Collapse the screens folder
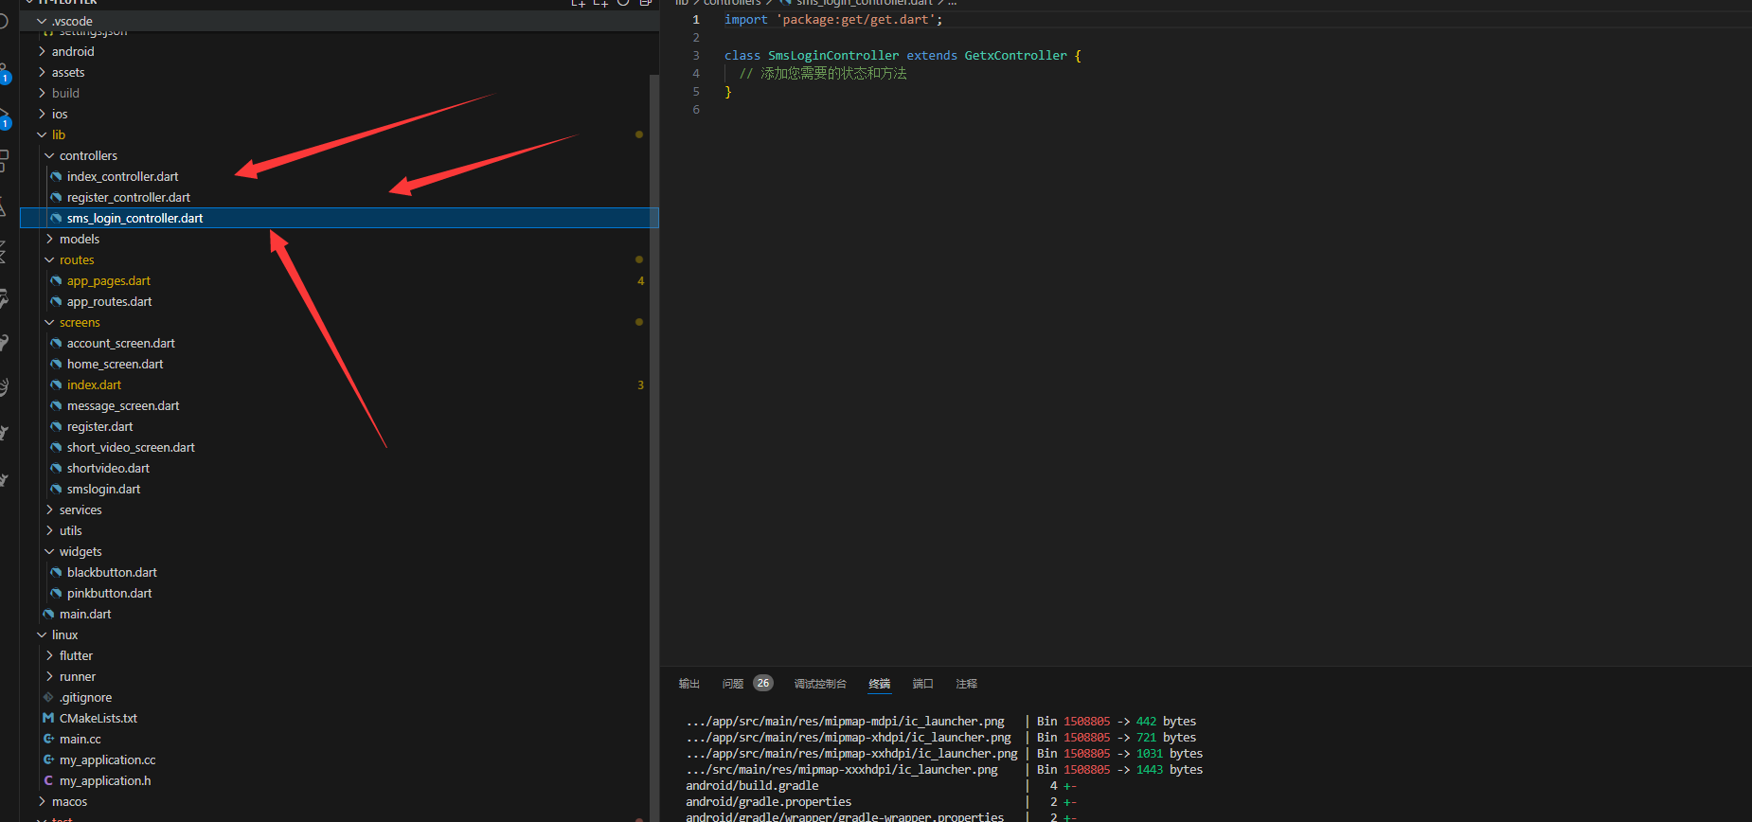The image size is (1752, 822). tap(49, 322)
